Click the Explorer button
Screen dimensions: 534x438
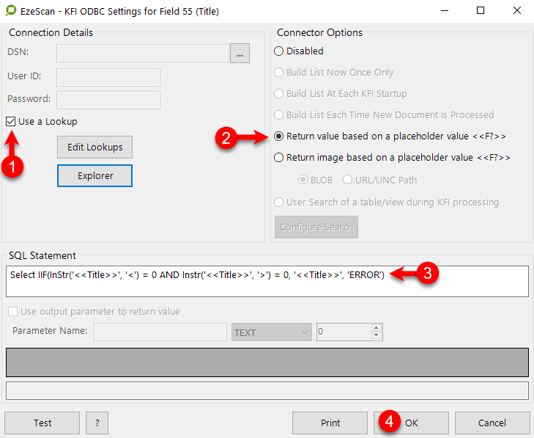[x=94, y=176]
